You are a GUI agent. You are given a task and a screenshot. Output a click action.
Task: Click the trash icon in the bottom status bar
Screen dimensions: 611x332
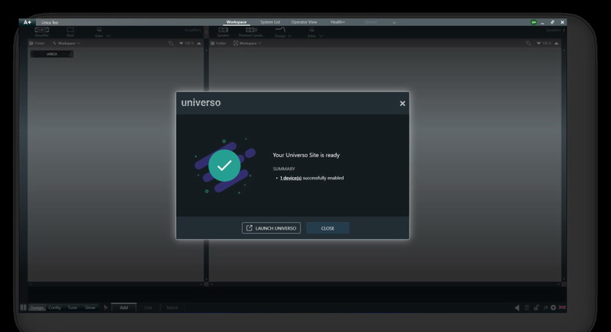527,308
